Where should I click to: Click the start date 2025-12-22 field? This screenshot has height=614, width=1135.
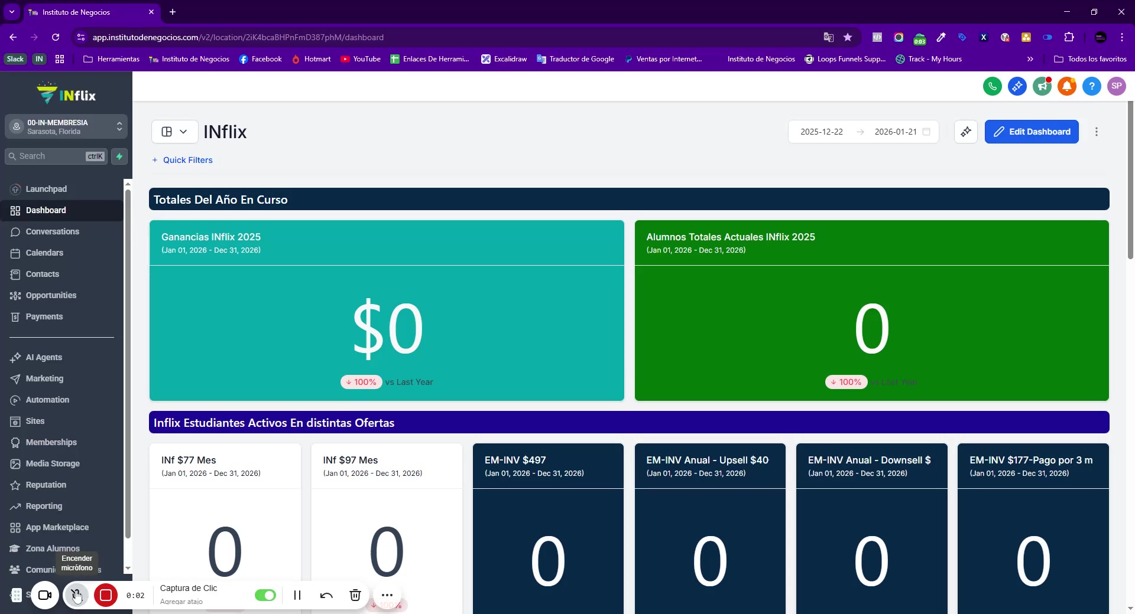tap(822, 132)
